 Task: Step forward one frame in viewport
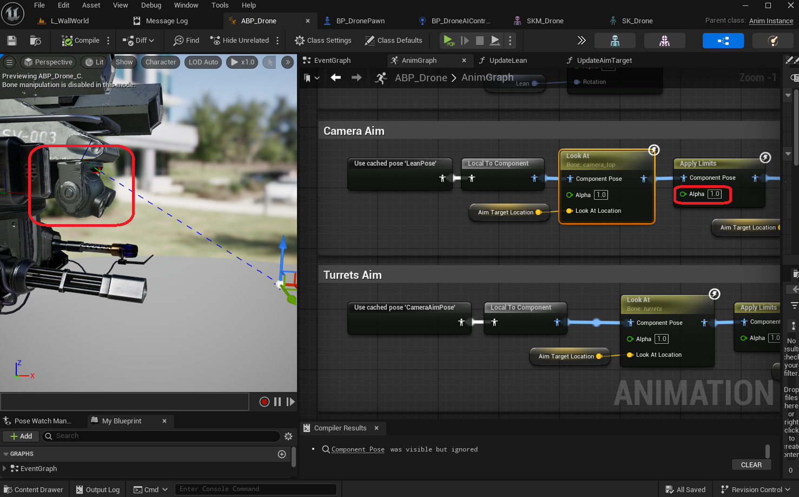coord(290,402)
